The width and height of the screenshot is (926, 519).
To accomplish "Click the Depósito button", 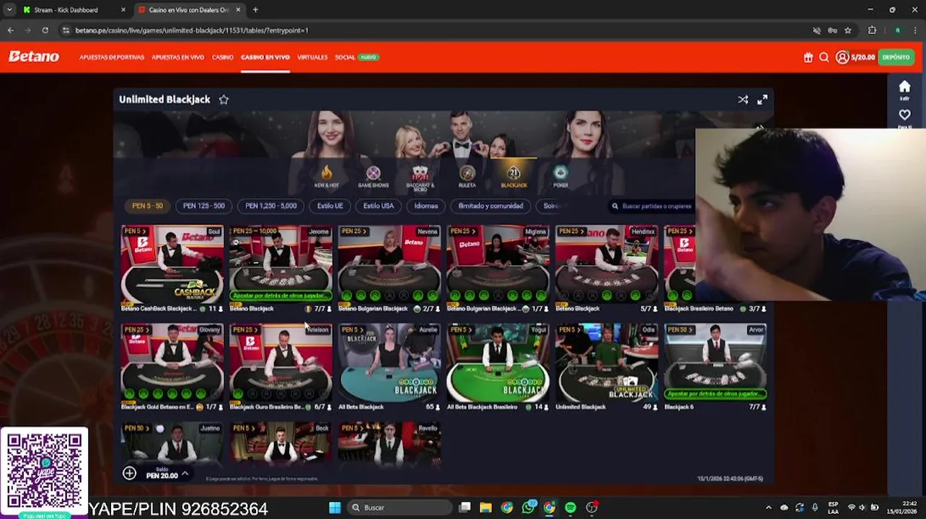I will click(896, 57).
